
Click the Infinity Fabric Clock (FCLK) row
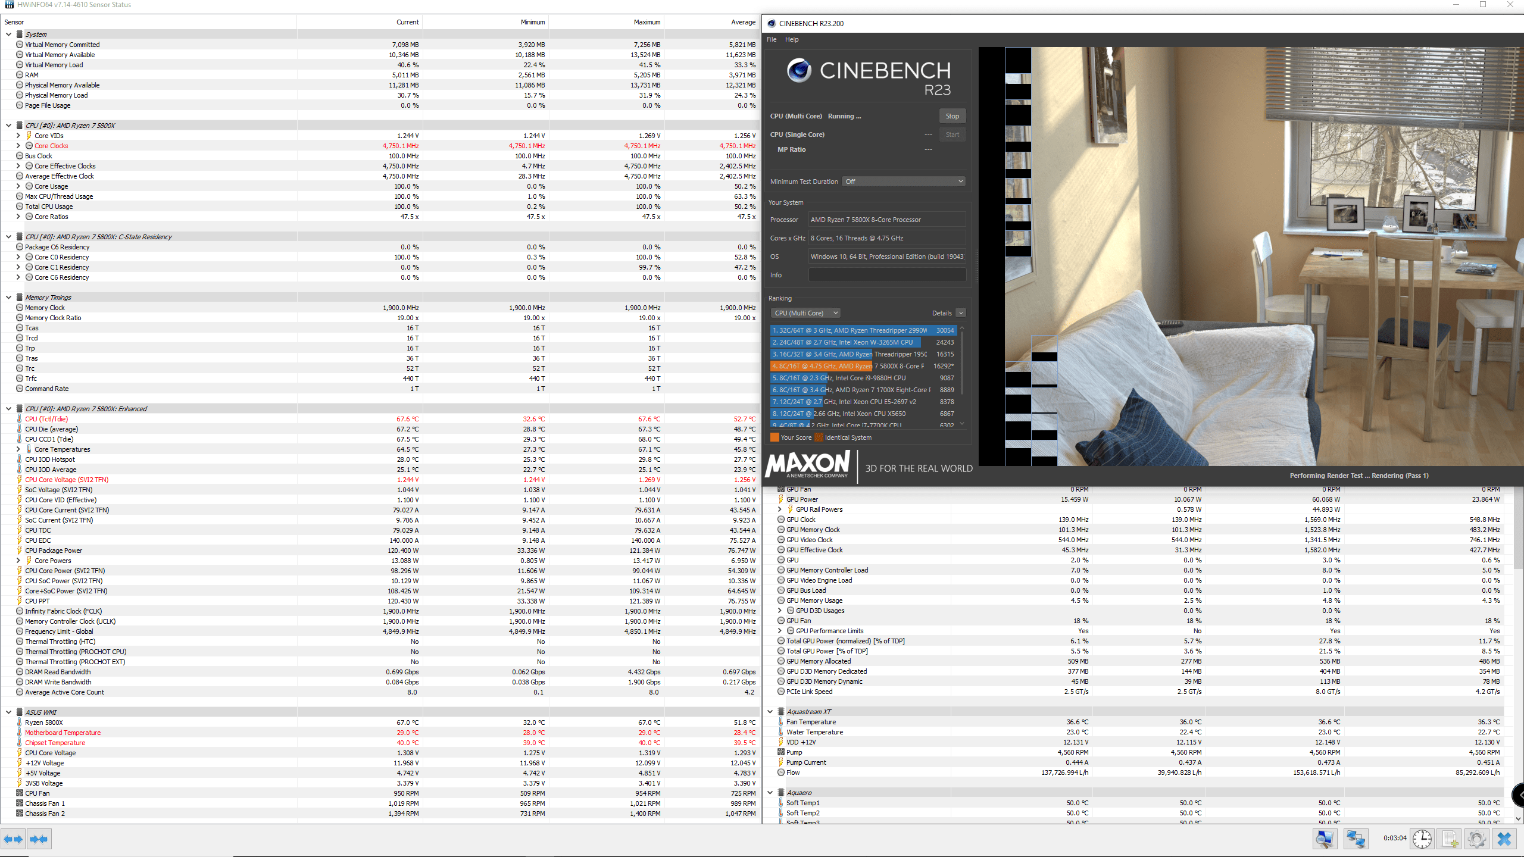pyautogui.click(x=381, y=611)
